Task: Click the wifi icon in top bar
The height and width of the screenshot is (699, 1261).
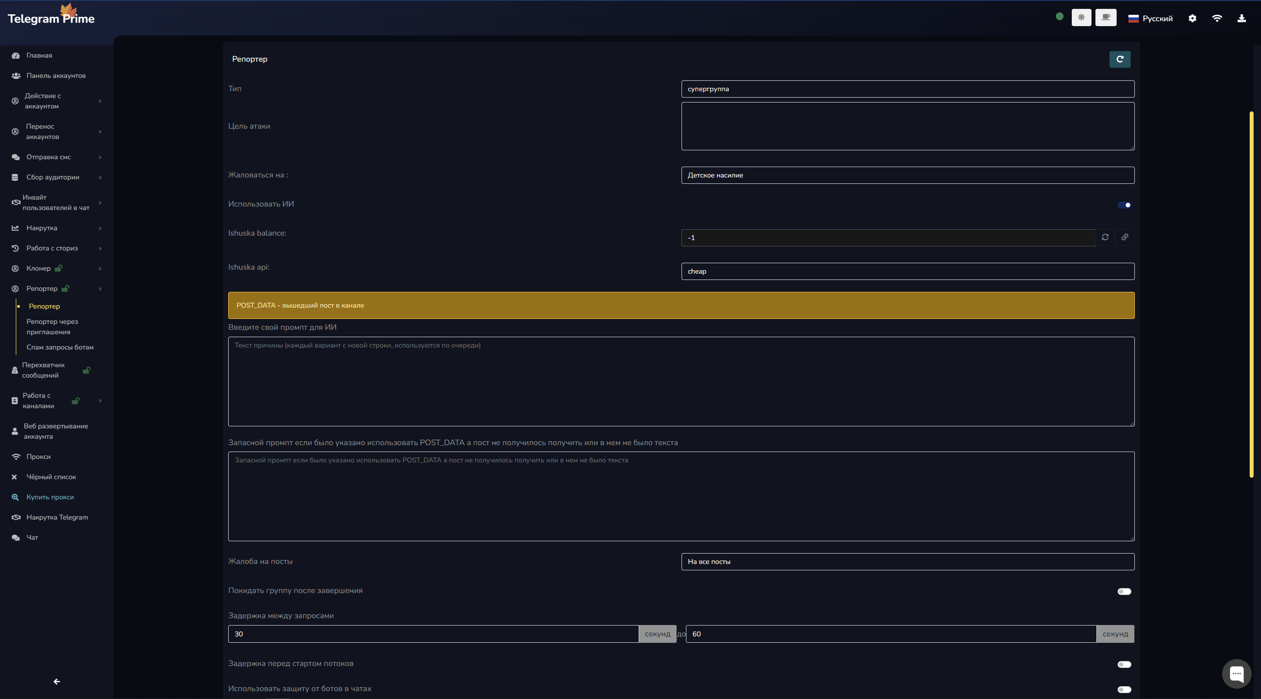Action: (1217, 18)
